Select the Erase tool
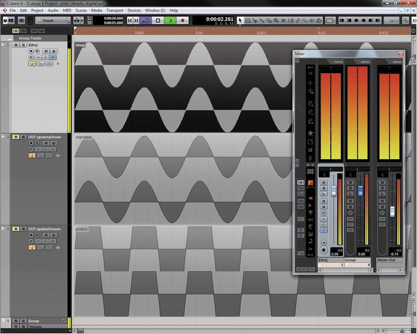This screenshot has height=334, width=417. [x=269, y=20]
